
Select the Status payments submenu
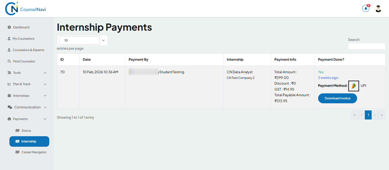[x=26, y=130]
